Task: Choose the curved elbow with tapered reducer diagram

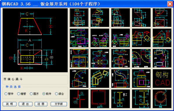Action: [79, 78]
